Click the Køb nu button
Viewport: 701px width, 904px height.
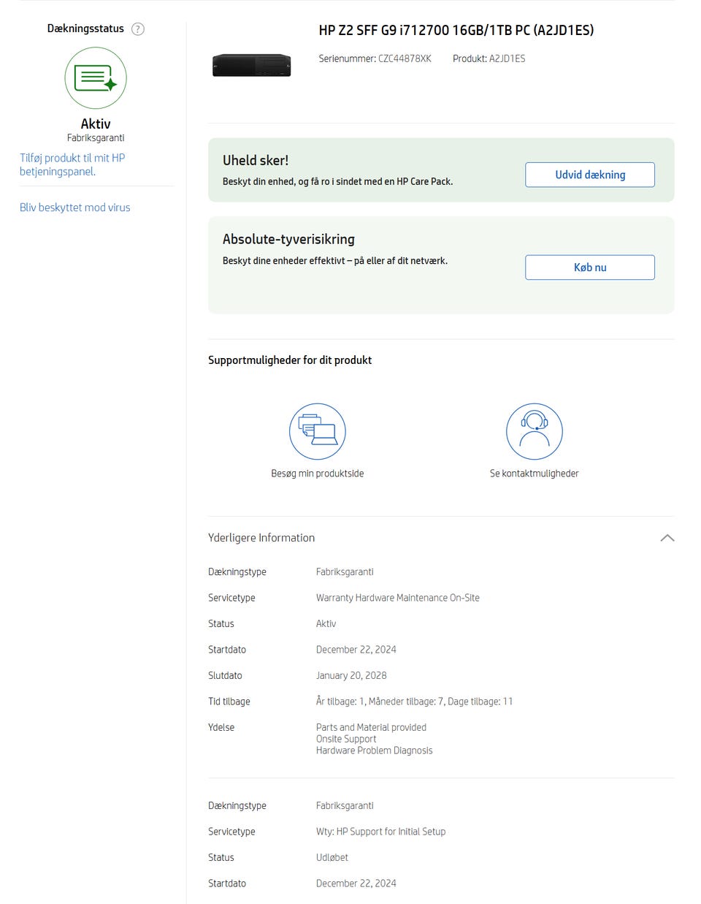pos(590,267)
